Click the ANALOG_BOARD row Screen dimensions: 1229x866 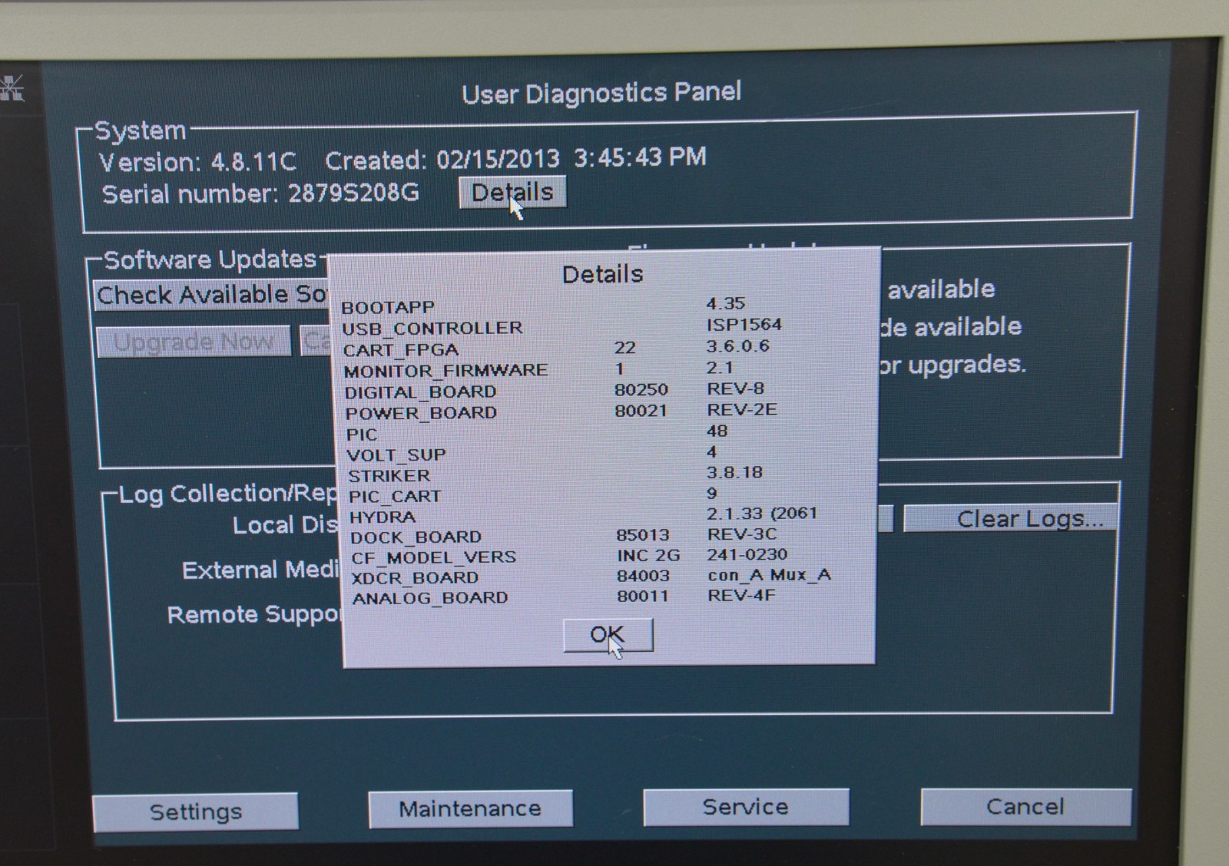pyautogui.click(x=430, y=598)
